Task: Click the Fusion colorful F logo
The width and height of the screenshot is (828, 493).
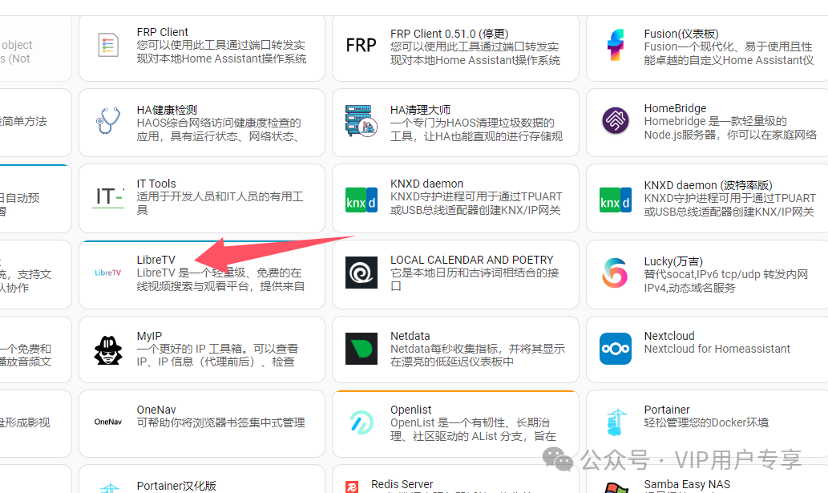Action: pos(616,46)
